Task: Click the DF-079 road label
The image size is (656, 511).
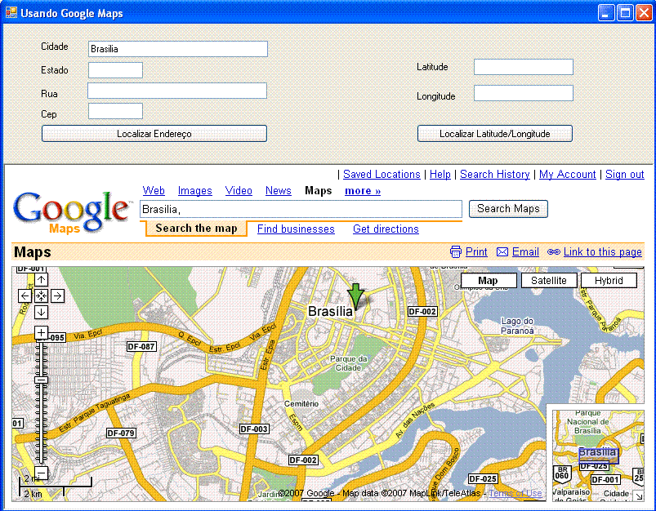Action: click(x=121, y=433)
